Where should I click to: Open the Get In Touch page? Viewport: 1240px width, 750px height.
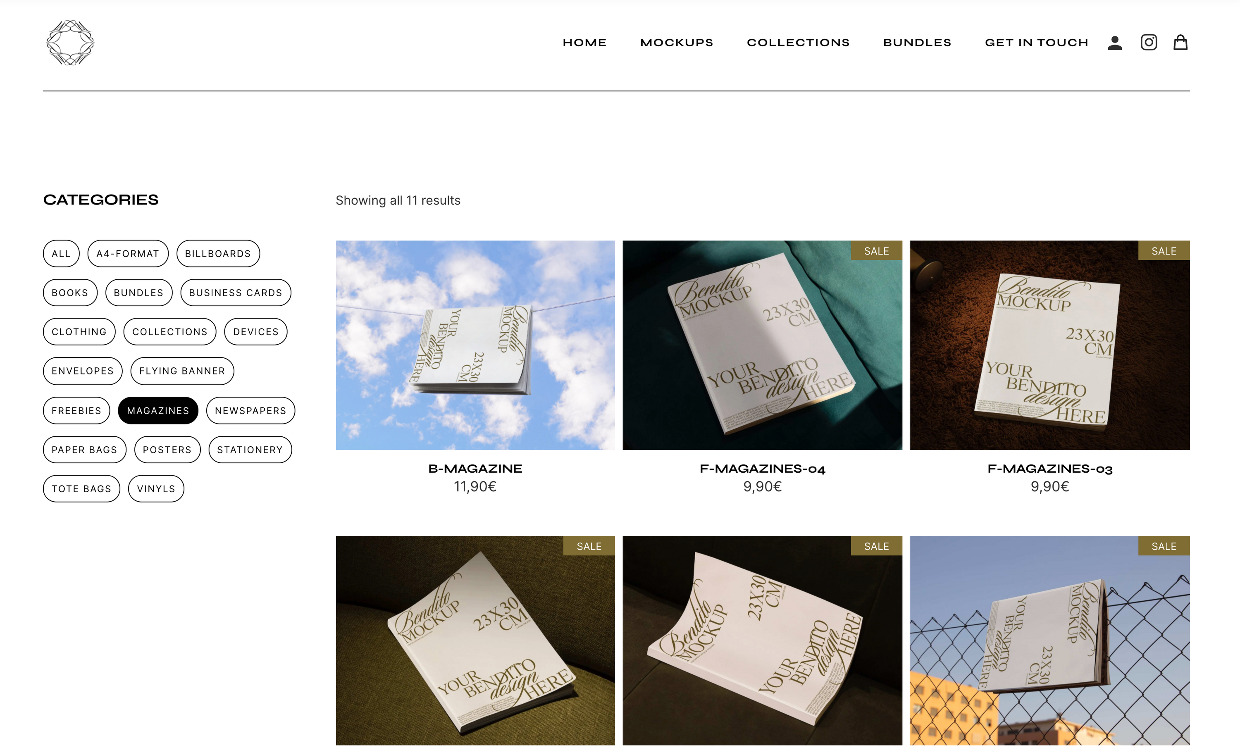click(1036, 43)
